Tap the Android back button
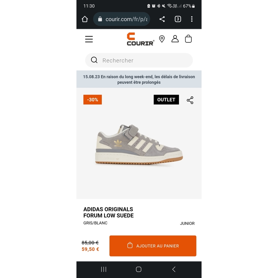 (174, 269)
